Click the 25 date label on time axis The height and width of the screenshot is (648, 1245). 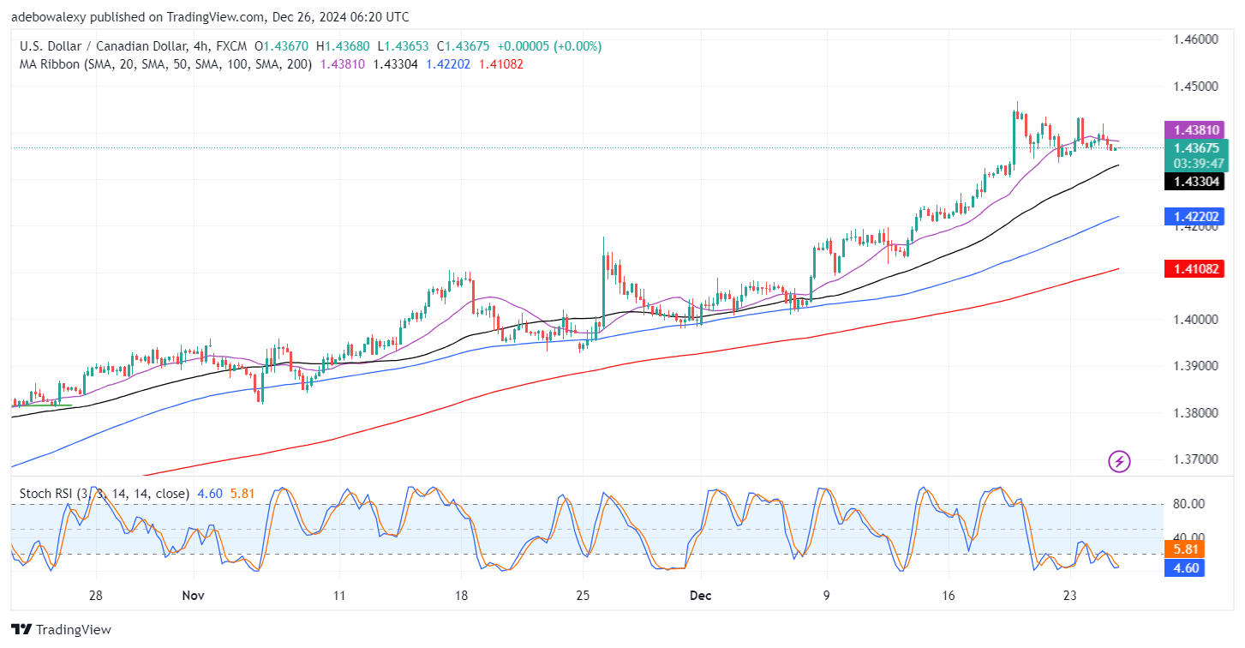(583, 596)
